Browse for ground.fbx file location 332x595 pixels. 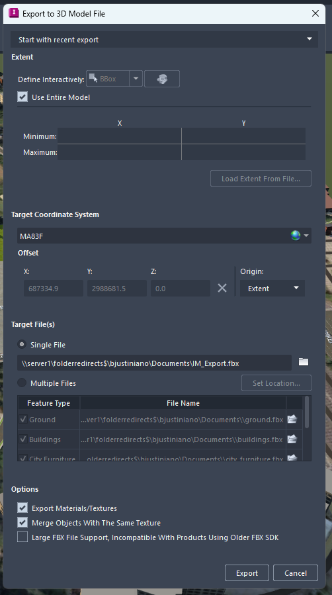[292, 419]
